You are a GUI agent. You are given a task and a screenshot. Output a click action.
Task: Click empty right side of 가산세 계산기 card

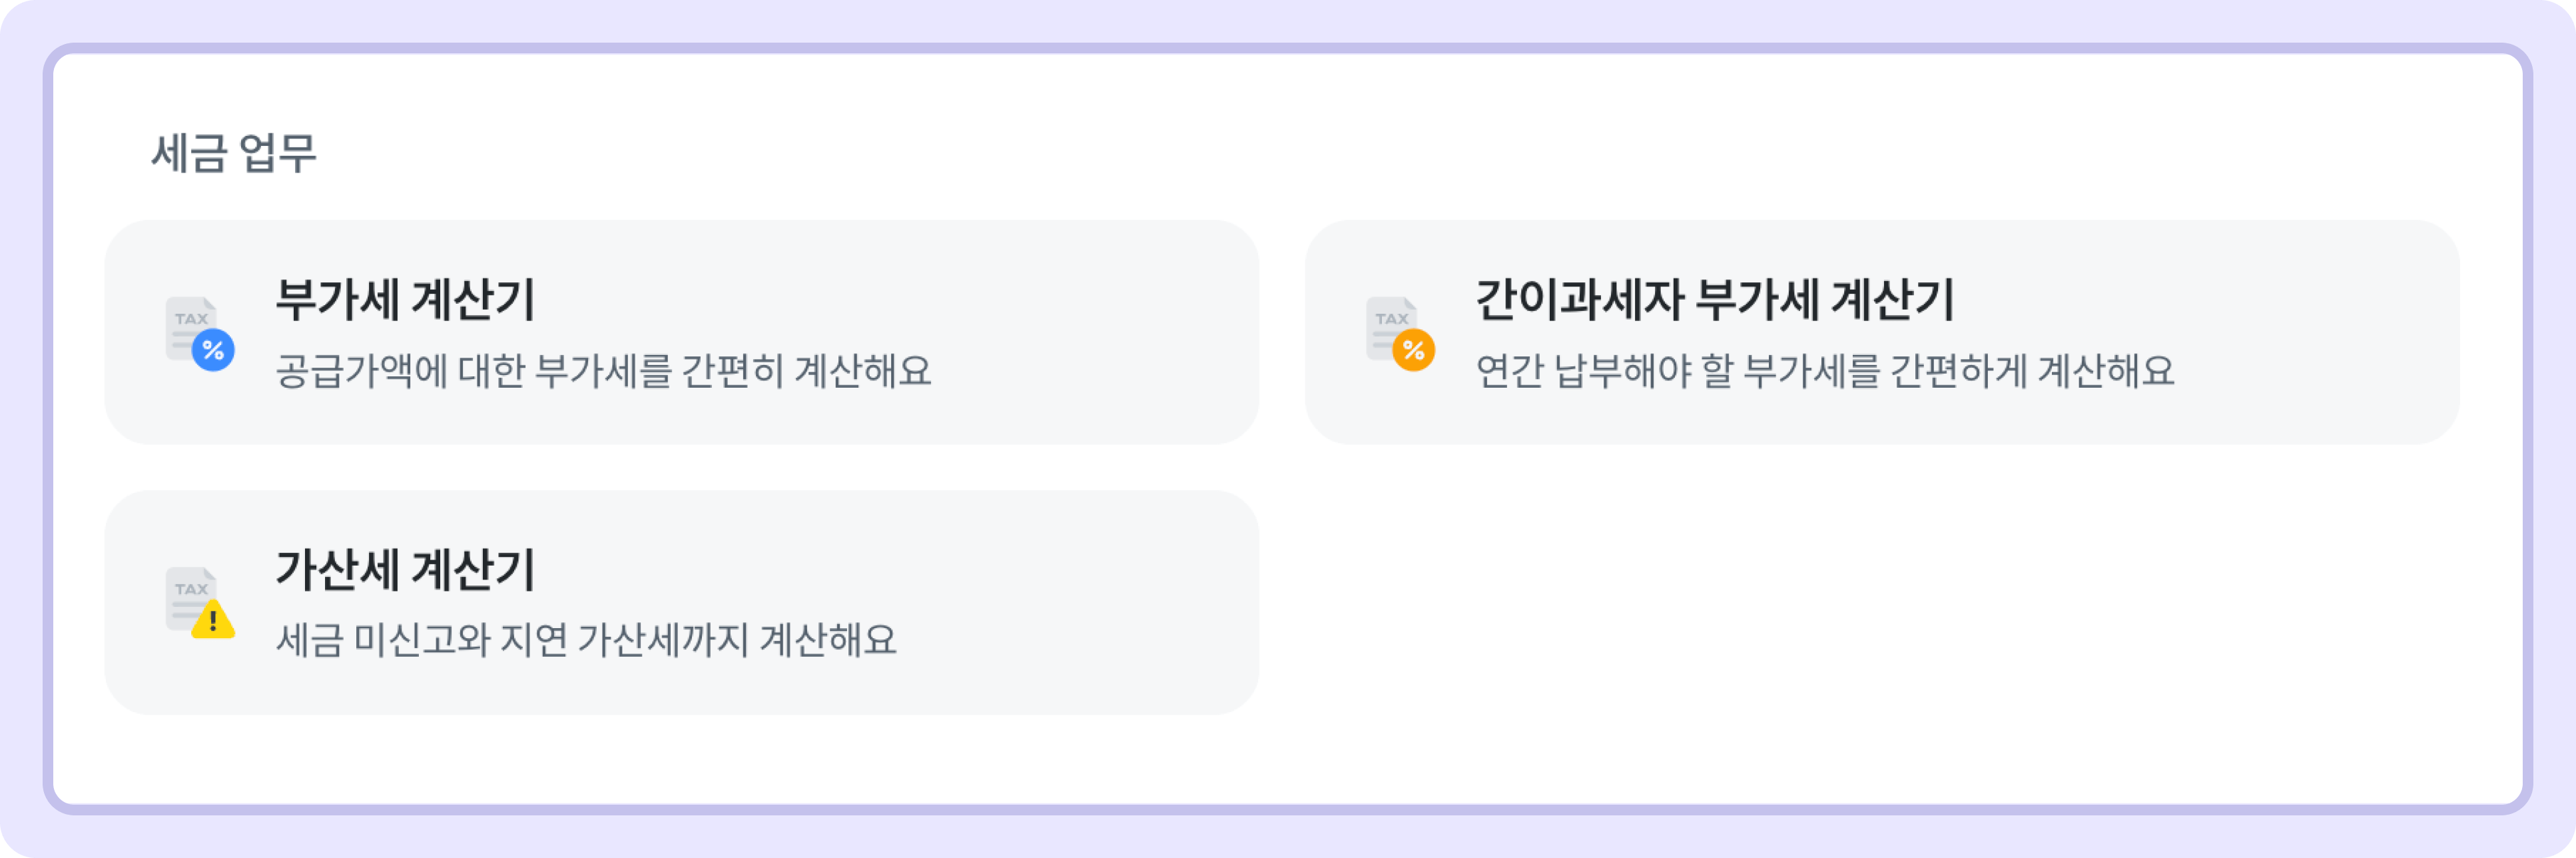pos(1100,602)
